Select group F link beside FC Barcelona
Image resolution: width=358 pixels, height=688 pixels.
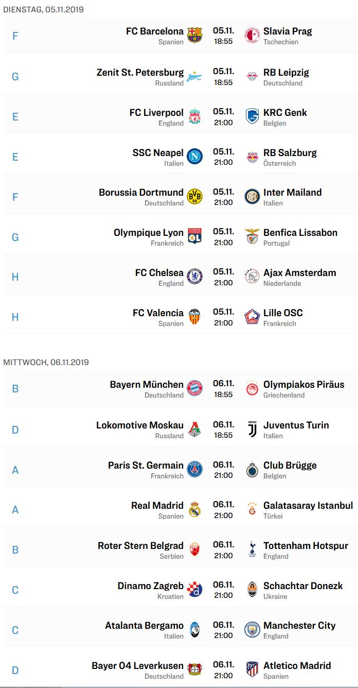[15, 37]
